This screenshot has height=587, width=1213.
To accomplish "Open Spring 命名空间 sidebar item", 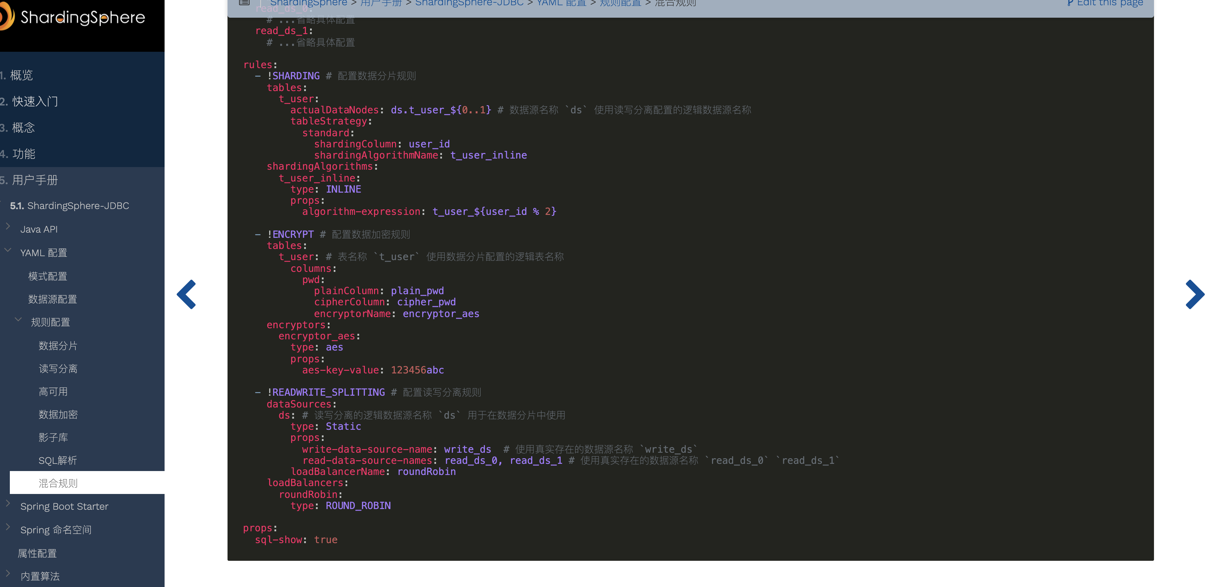I will (55, 530).
